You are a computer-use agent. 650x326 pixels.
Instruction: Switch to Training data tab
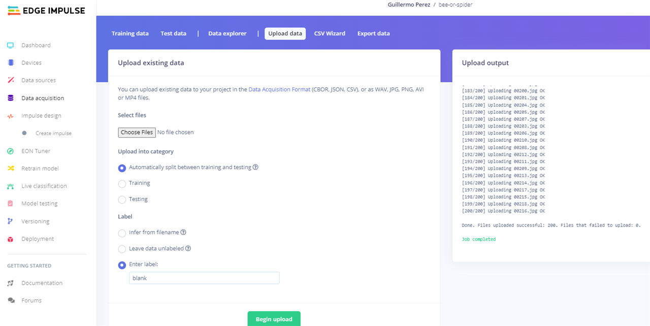tap(130, 34)
